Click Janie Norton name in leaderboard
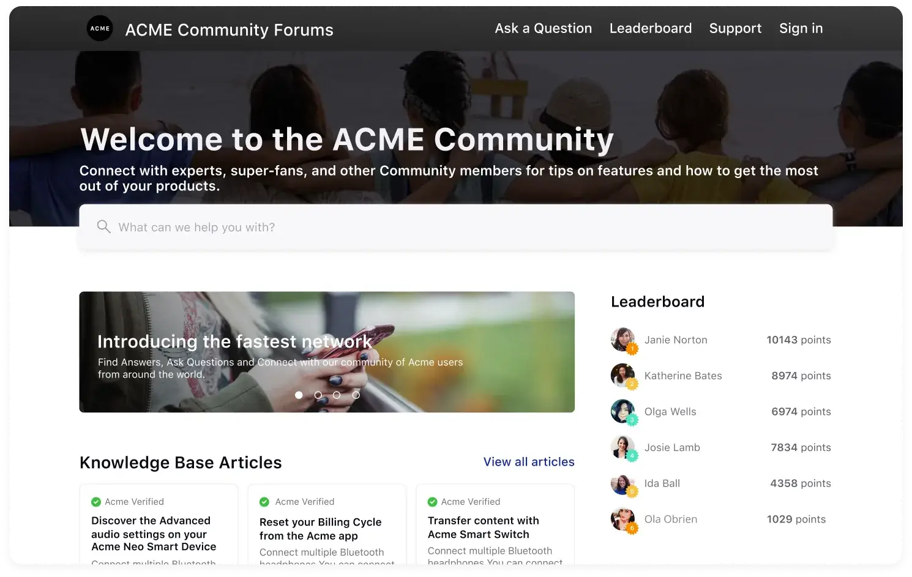 pos(676,340)
